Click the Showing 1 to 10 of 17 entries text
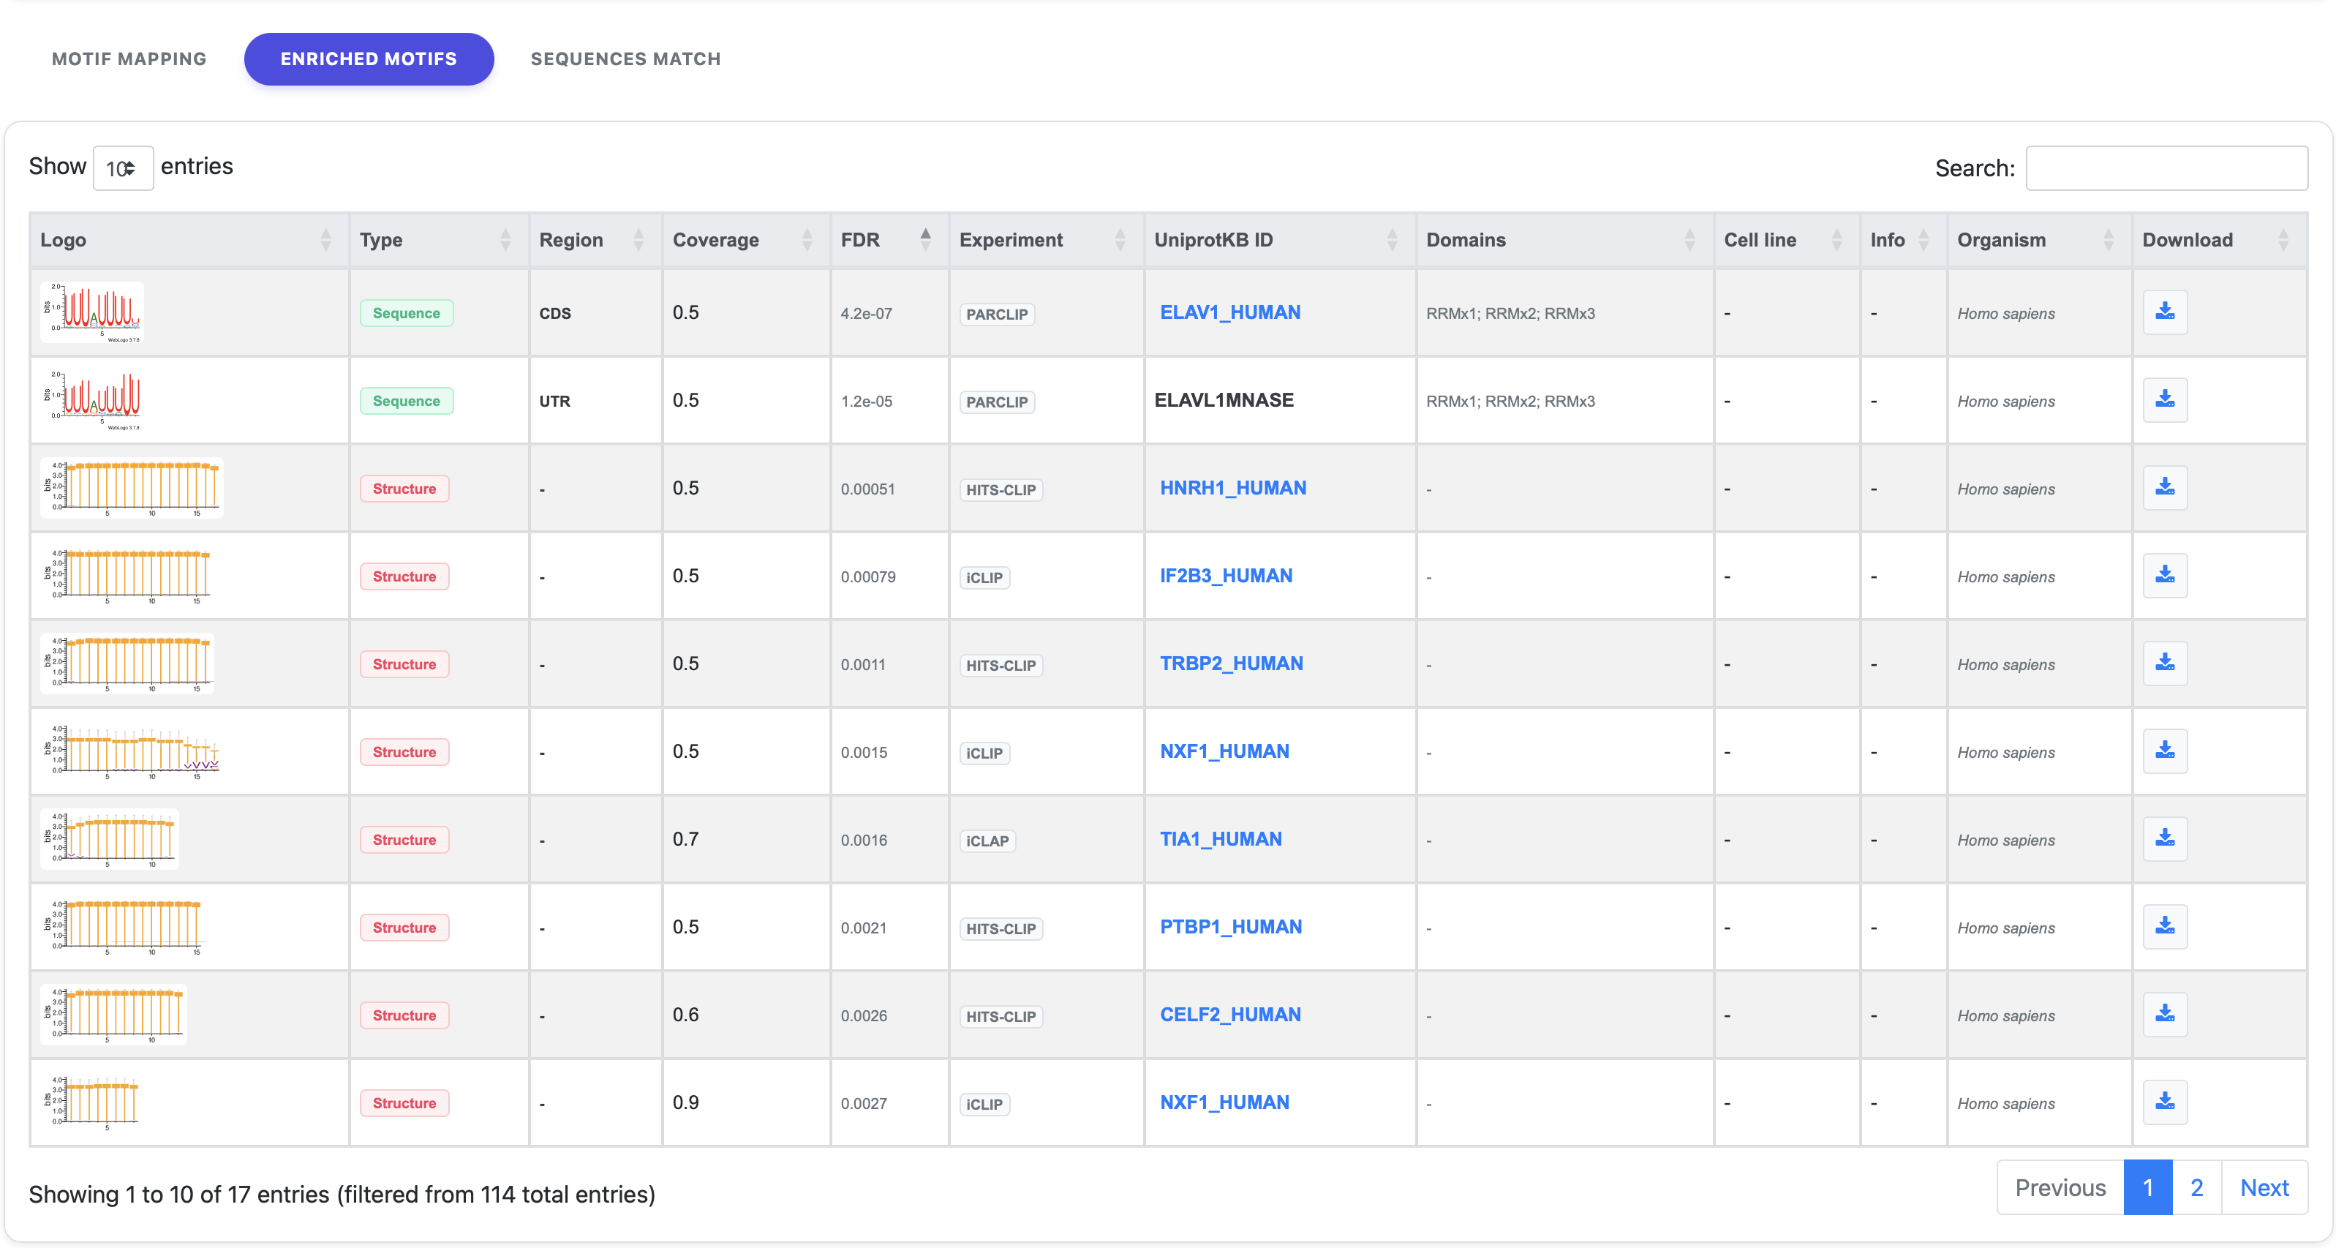The width and height of the screenshot is (2336, 1248). [x=341, y=1195]
